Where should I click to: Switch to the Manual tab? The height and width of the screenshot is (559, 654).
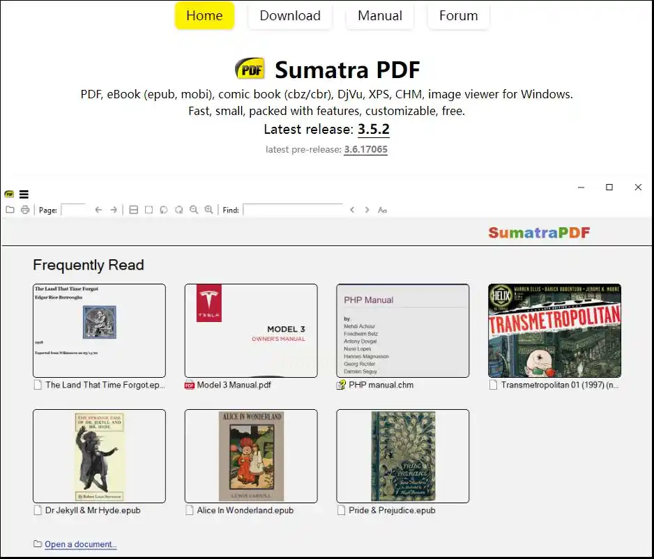coord(379,16)
